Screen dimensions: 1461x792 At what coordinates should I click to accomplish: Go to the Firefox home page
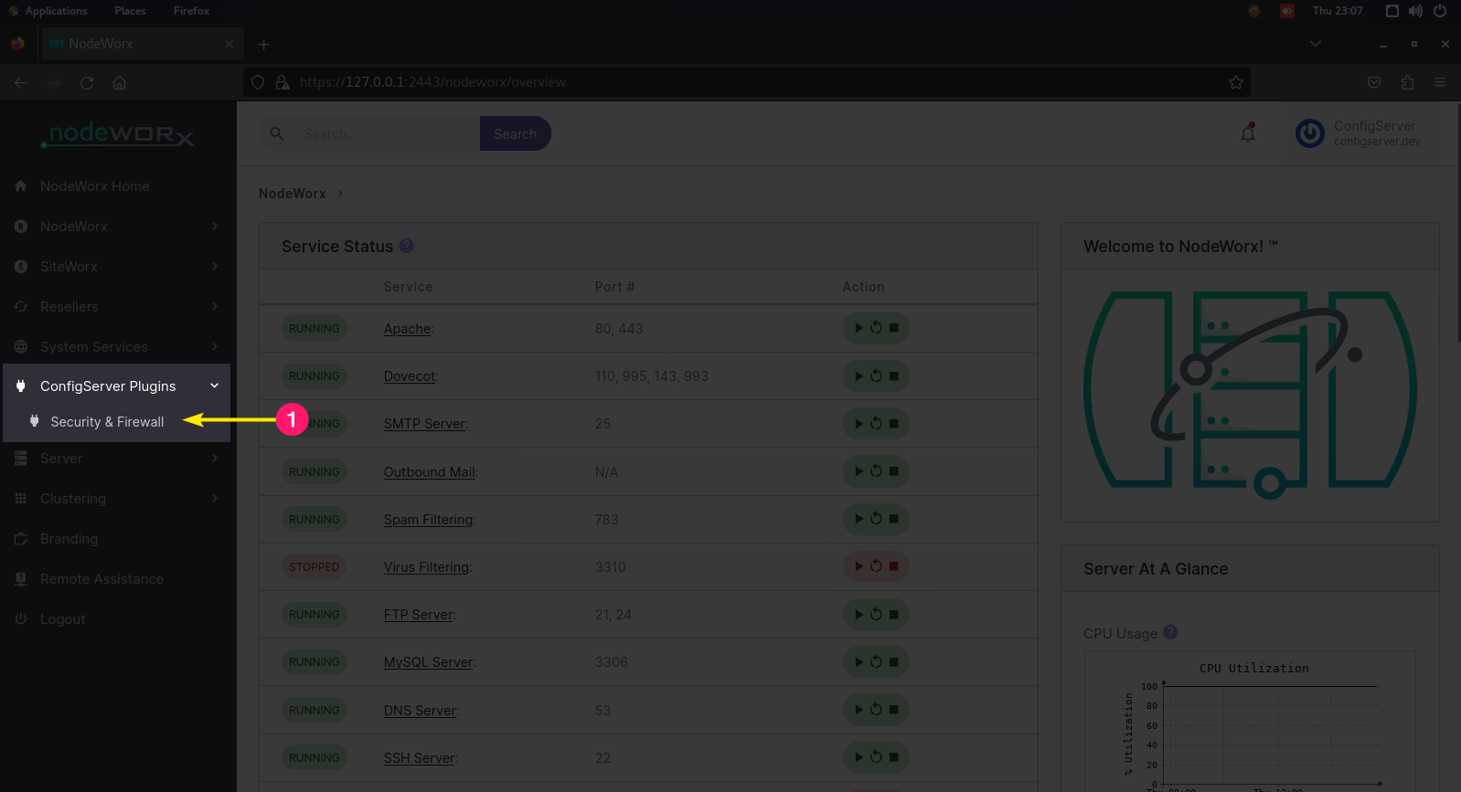point(119,82)
